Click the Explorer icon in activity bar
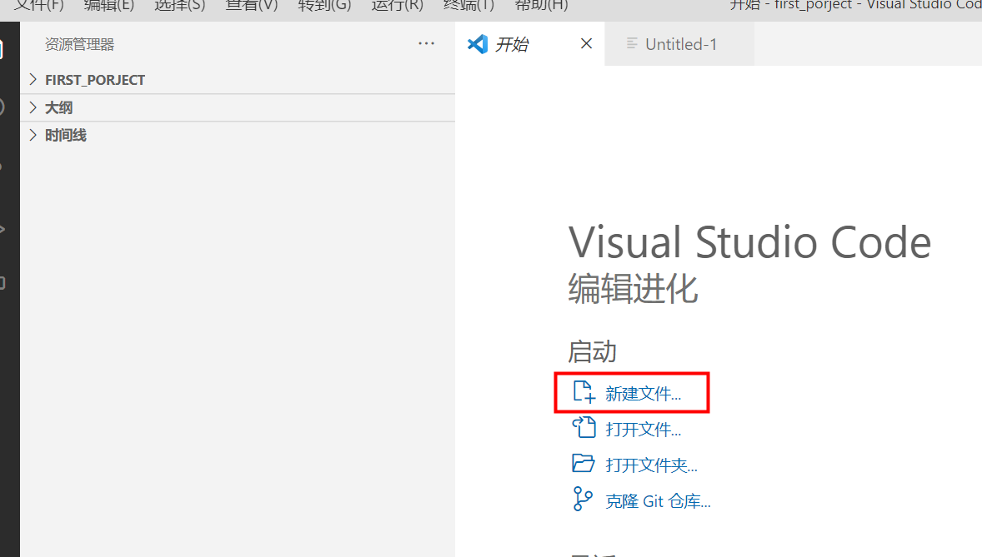The width and height of the screenshot is (982, 557). [x=2, y=49]
